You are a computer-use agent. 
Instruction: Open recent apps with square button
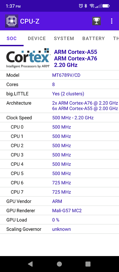[x=88, y=264]
